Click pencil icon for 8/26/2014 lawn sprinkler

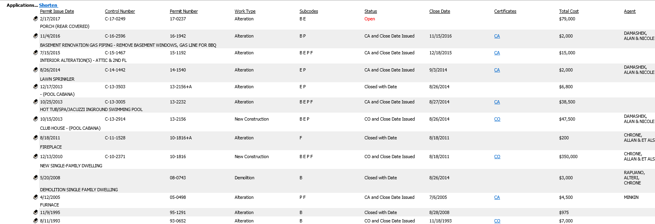click(36, 69)
